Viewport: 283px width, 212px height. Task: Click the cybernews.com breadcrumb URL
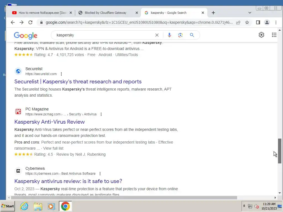click(61, 174)
